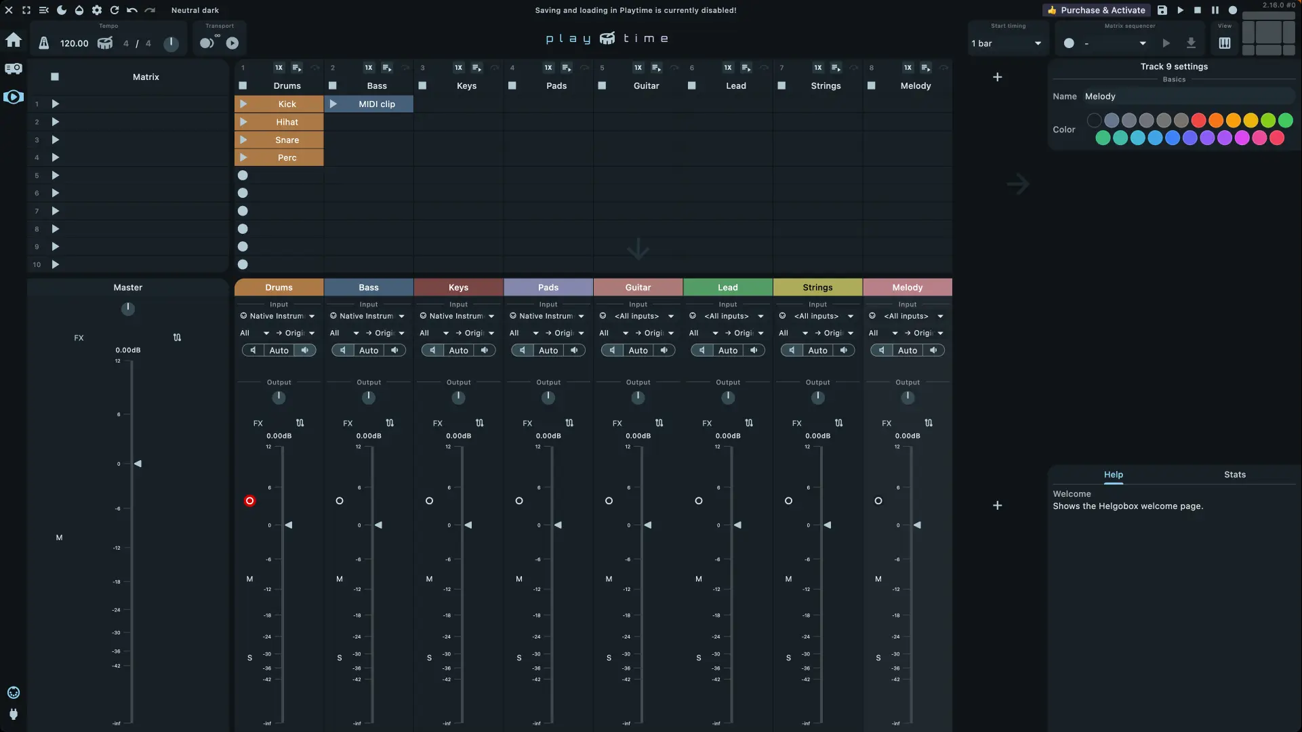Open the Start timing '1 bar' dropdown
The height and width of the screenshot is (732, 1302).
[x=1007, y=43]
